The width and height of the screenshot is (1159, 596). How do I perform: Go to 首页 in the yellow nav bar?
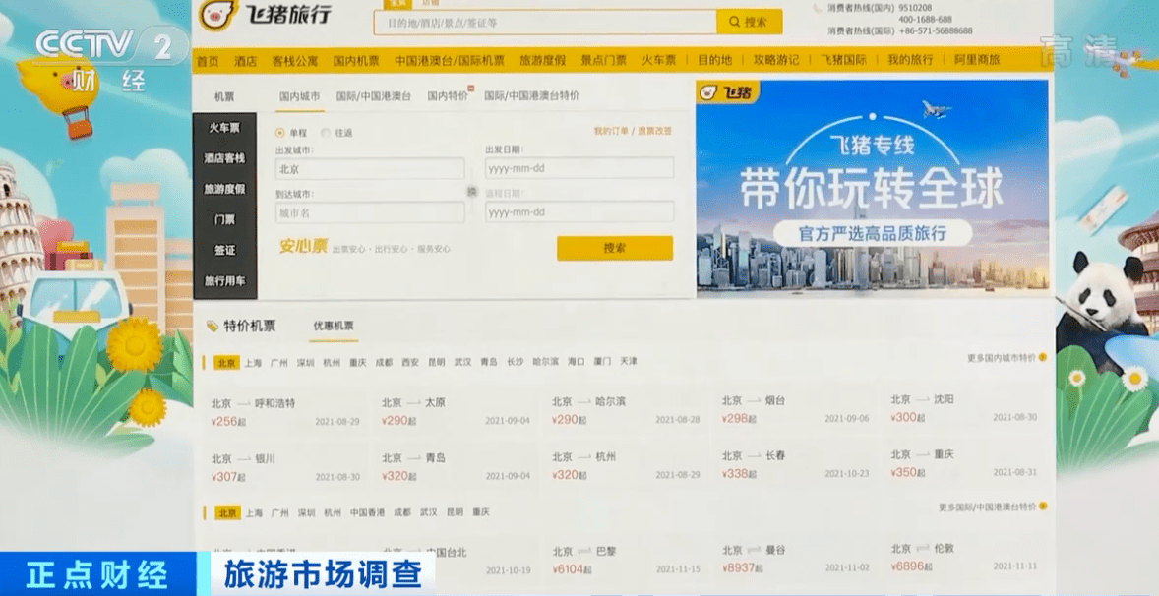(x=208, y=61)
